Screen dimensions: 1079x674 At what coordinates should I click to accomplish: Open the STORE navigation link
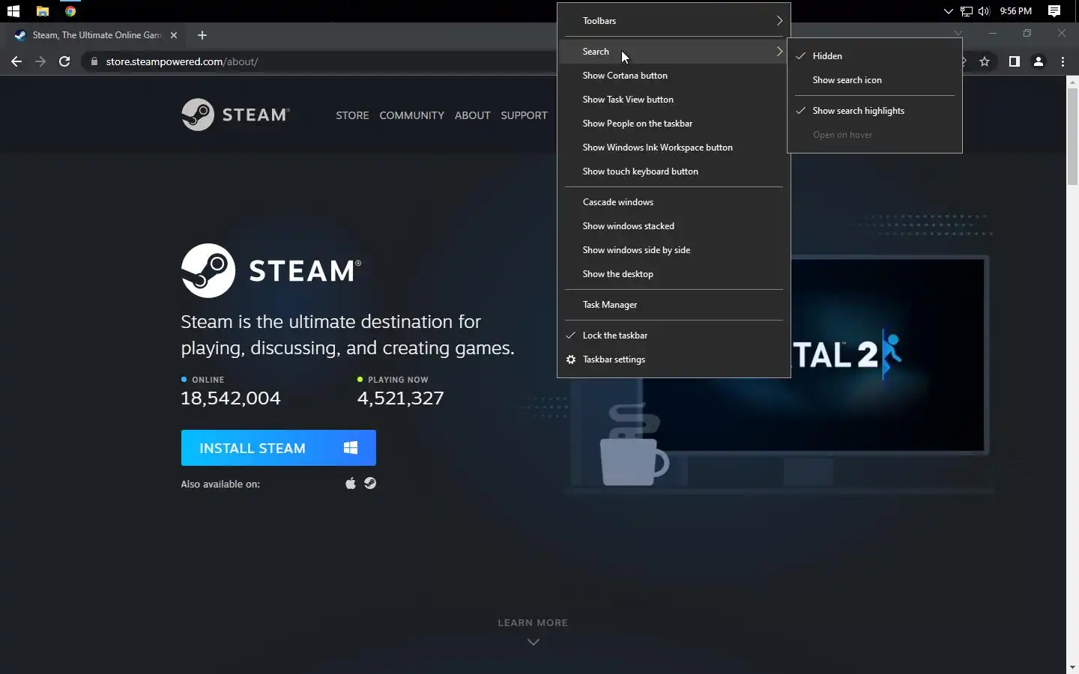tap(352, 115)
